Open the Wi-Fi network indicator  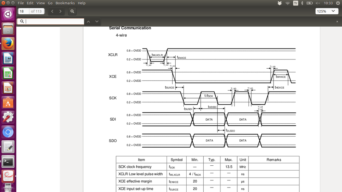[x=288, y=3]
